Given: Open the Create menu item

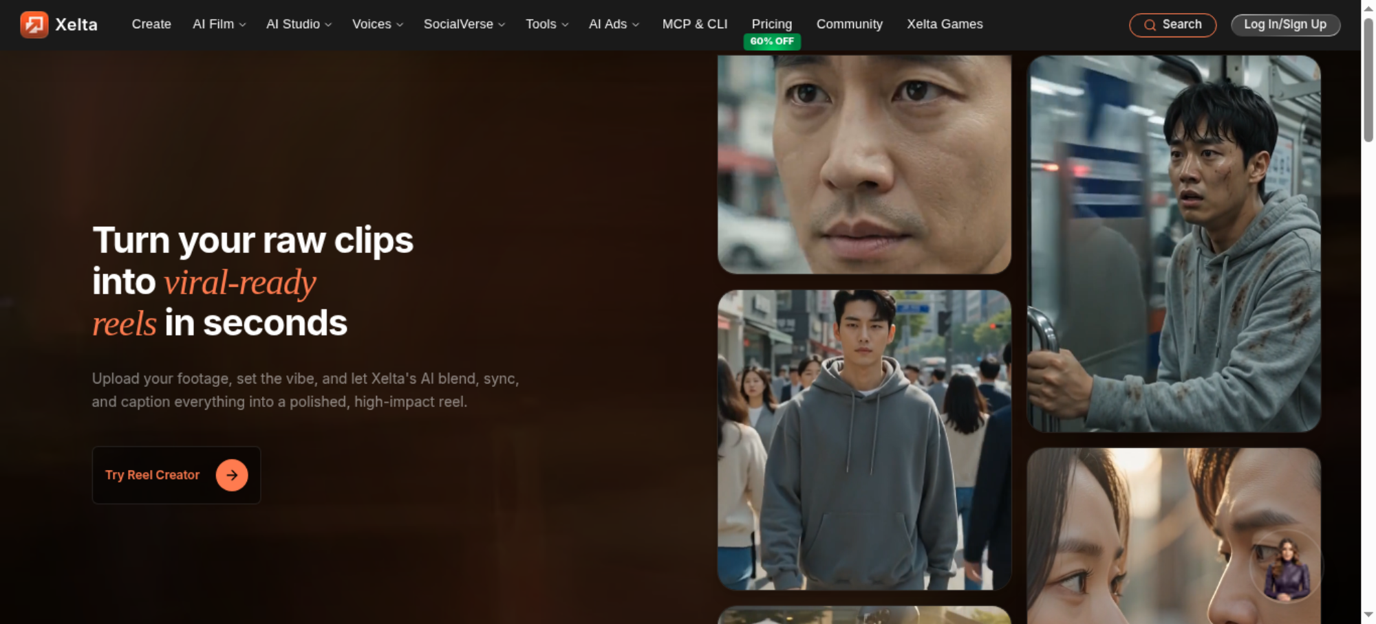Looking at the screenshot, I should (151, 24).
